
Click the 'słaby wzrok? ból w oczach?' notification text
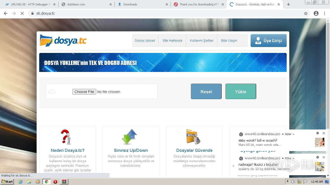coord(258,141)
